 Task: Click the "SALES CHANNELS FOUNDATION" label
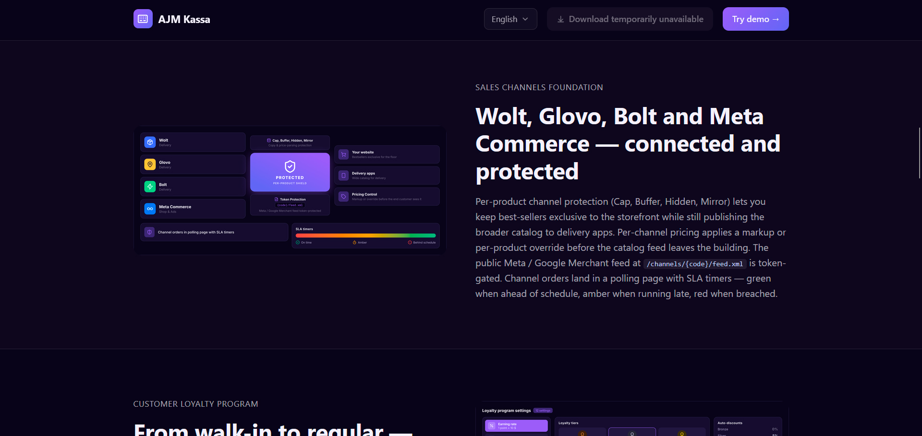pos(539,87)
